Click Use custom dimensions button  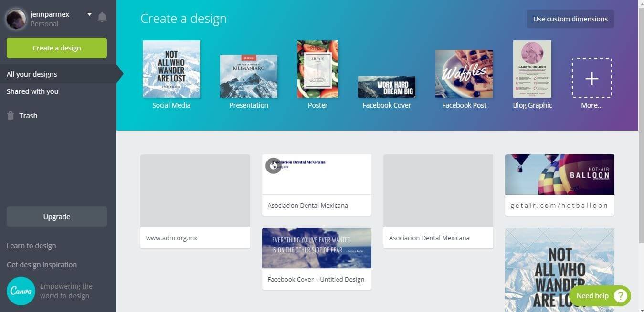pyautogui.click(x=570, y=19)
